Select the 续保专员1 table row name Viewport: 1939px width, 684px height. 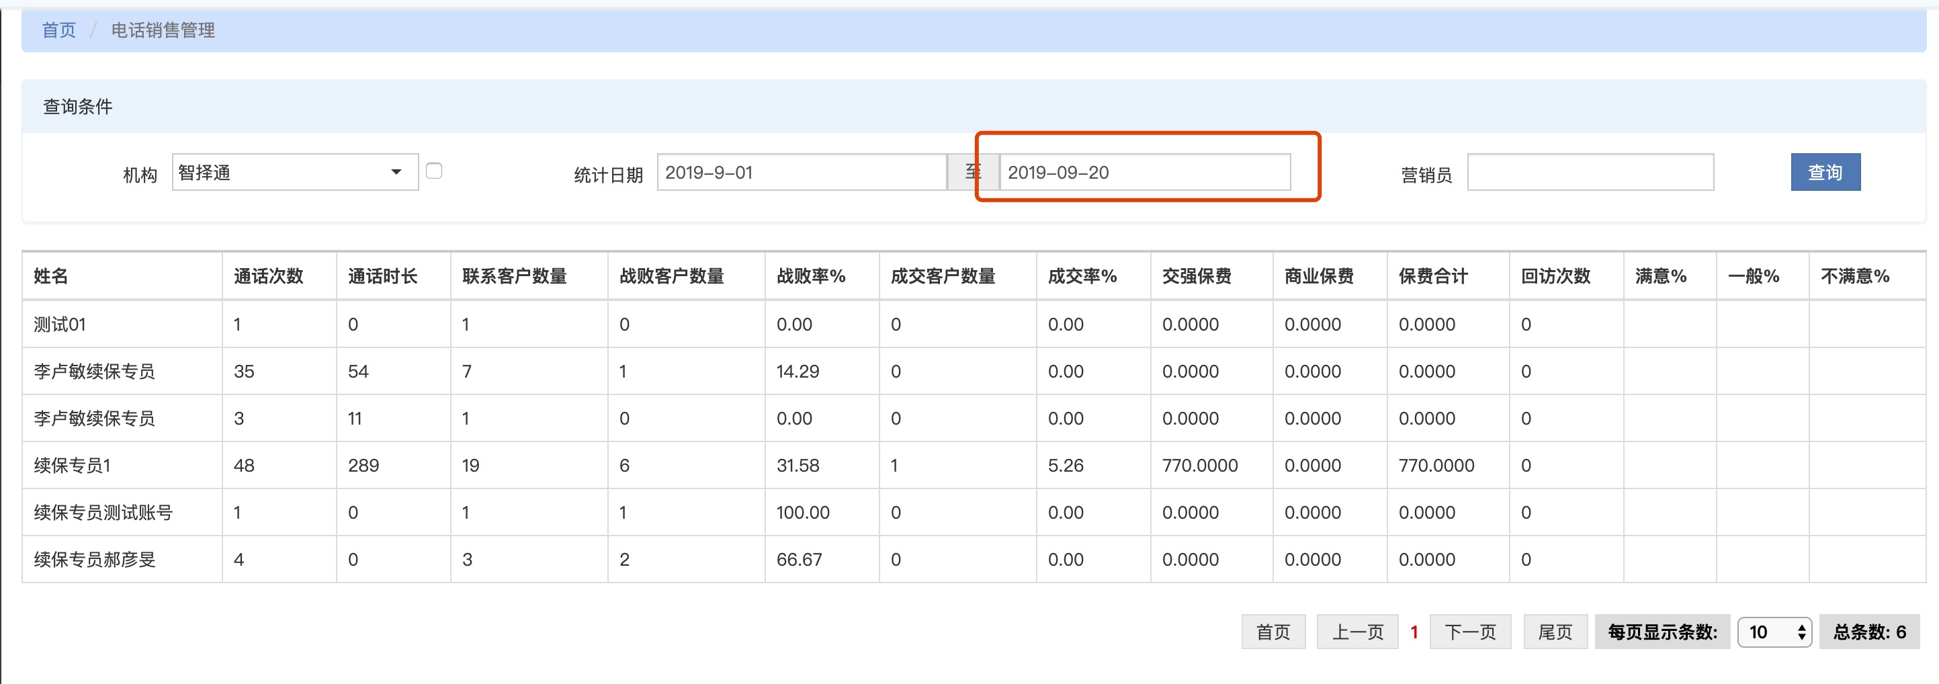coord(73,466)
